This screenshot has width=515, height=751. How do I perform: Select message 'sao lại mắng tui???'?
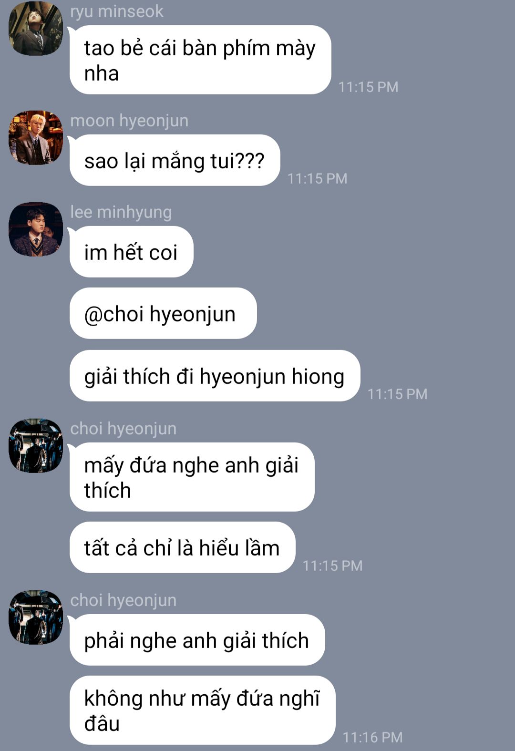point(175,160)
